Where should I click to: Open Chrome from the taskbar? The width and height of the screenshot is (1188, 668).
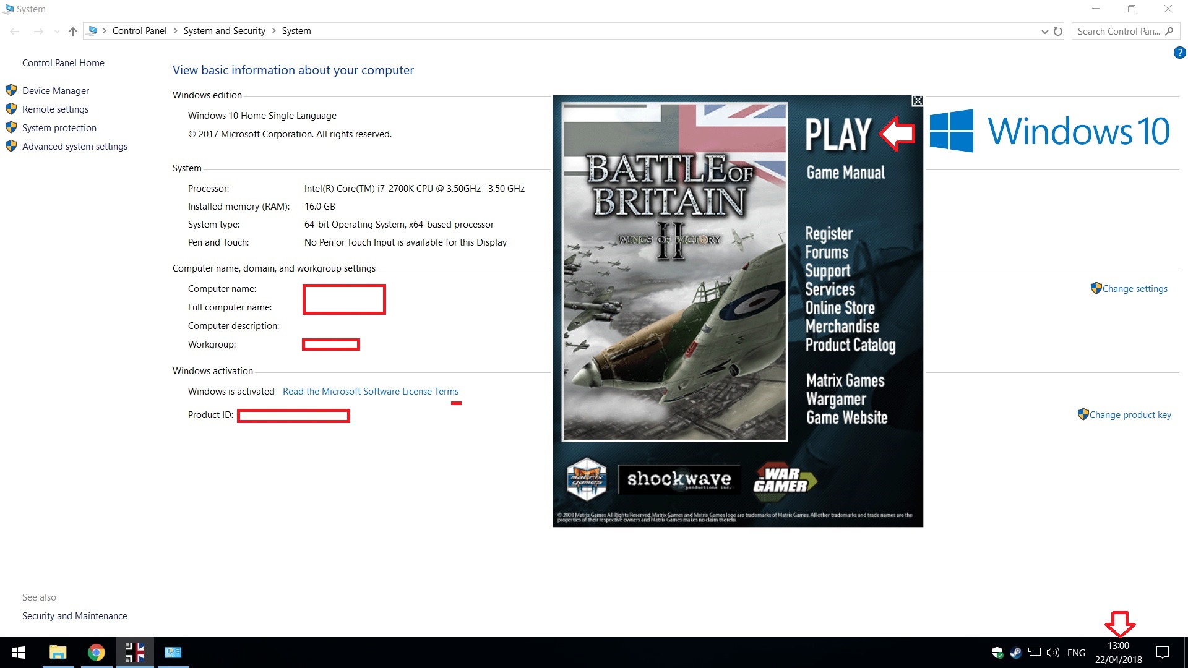[x=96, y=653]
